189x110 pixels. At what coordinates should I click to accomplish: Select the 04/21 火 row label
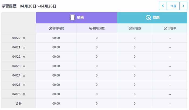coord(19,47)
